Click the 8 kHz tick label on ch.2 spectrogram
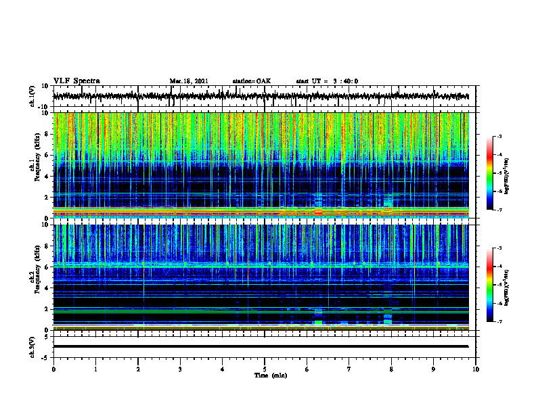 click(x=47, y=246)
